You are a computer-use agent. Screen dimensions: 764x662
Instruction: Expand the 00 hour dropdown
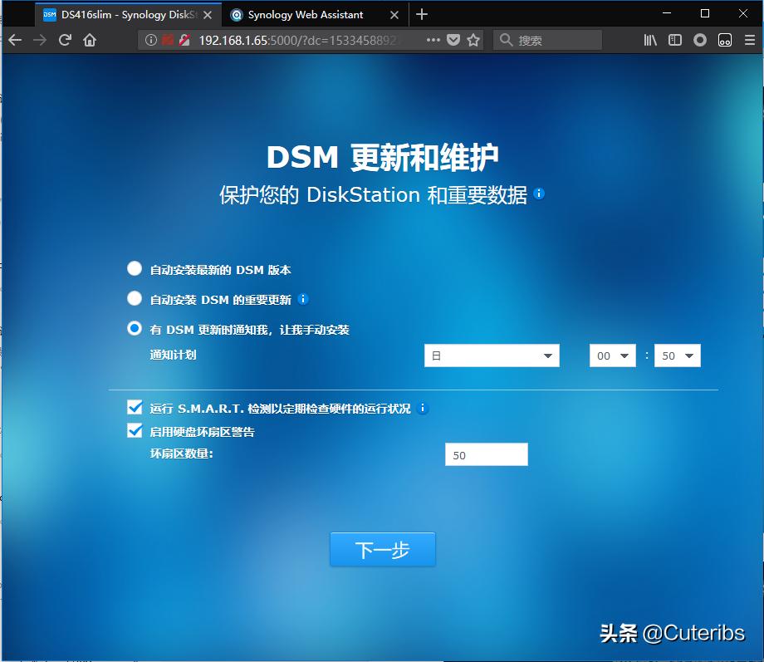click(612, 355)
